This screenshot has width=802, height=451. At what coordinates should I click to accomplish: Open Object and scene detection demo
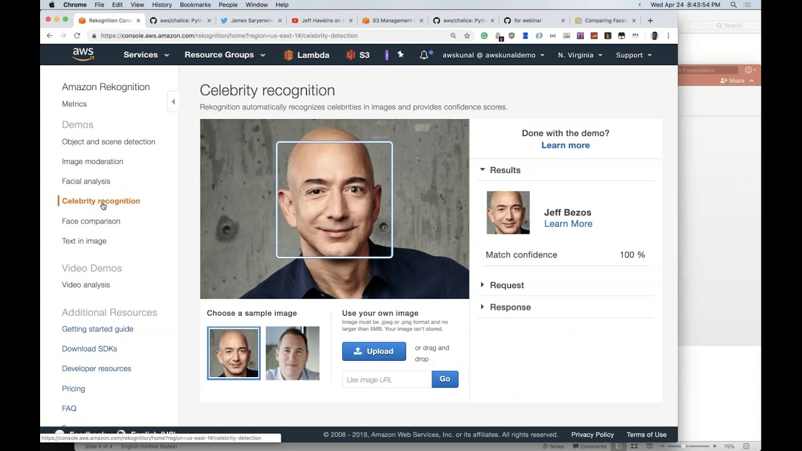tap(108, 142)
